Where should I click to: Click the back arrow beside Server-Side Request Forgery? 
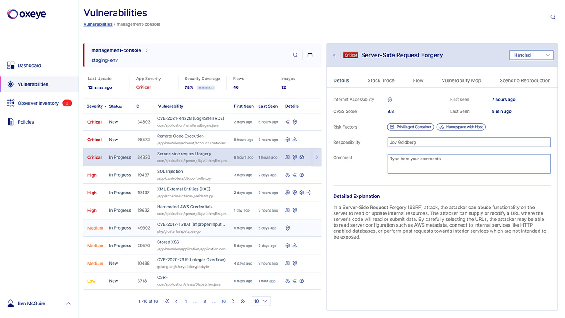tap(335, 55)
